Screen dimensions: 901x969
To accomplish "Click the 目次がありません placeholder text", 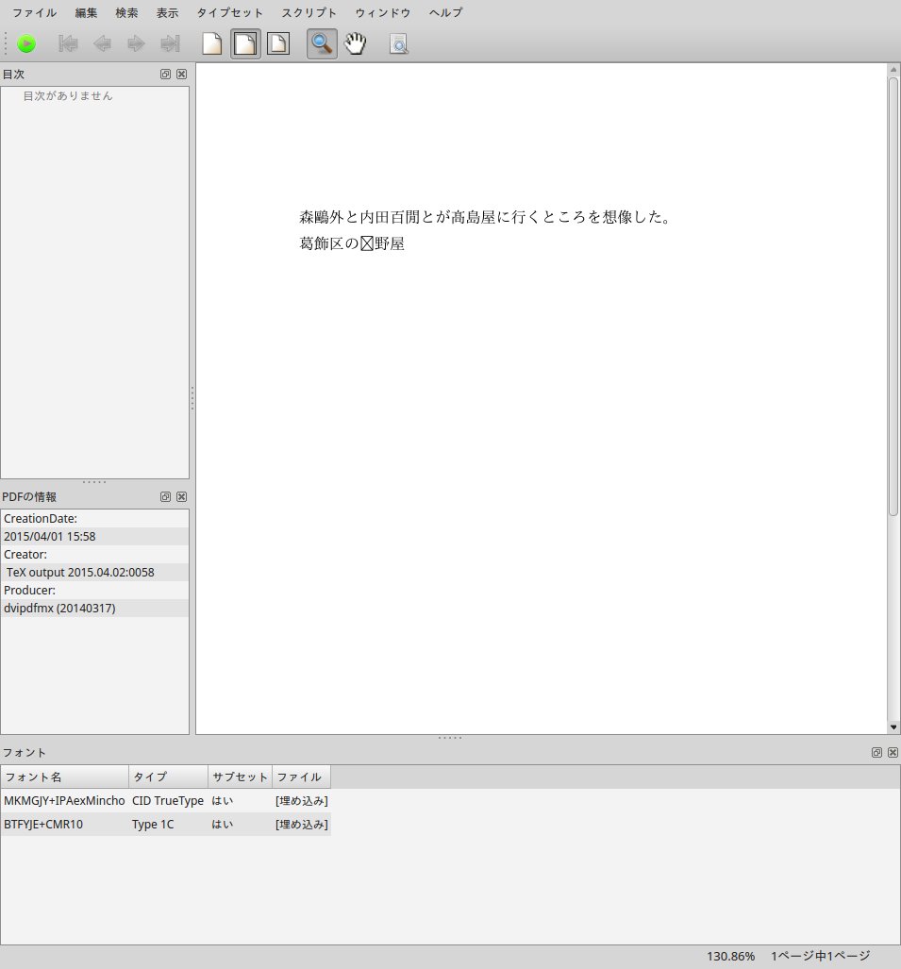I will [68, 96].
